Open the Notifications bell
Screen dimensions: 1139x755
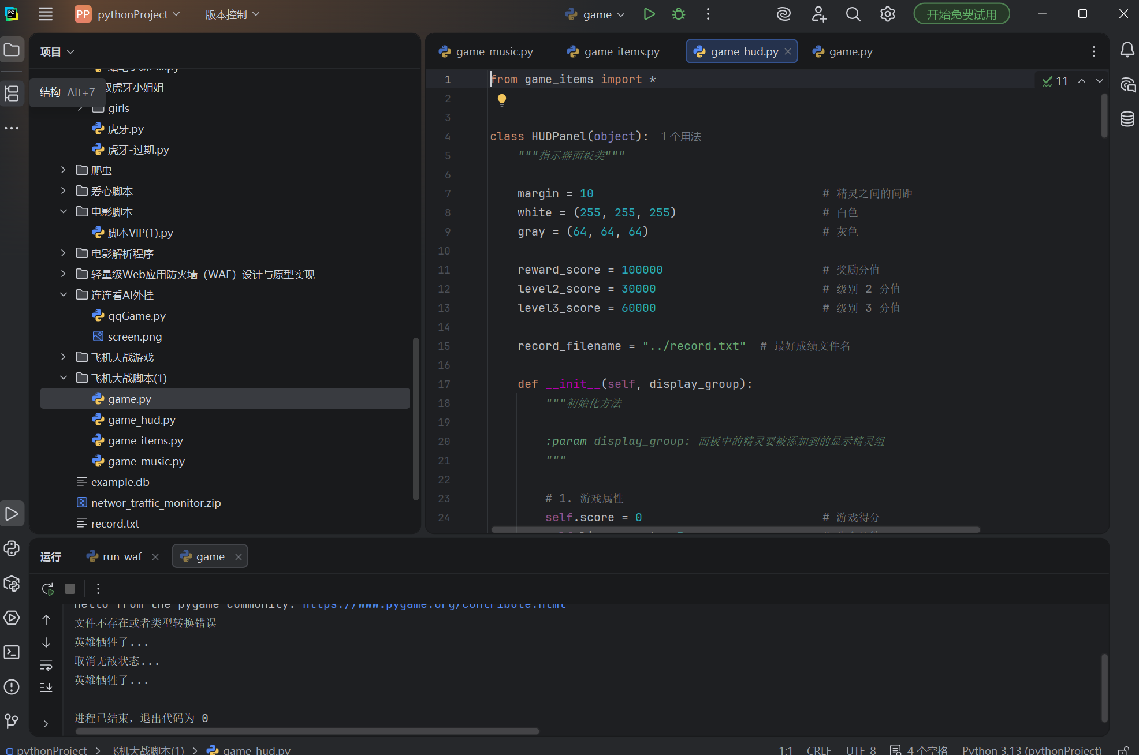(x=1127, y=50)
